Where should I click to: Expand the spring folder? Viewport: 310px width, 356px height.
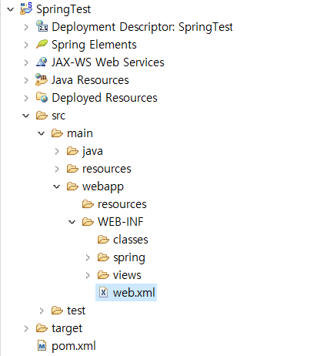tap(88, 257)
